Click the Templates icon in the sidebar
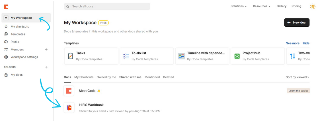The height and width of the screenshot is (123, 320). (x=6, y=34)
